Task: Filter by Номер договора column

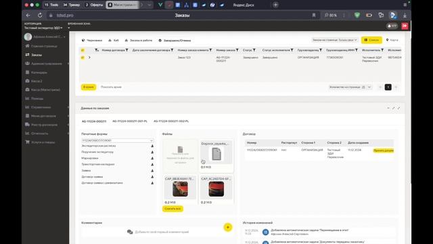Action: [127, 50]
